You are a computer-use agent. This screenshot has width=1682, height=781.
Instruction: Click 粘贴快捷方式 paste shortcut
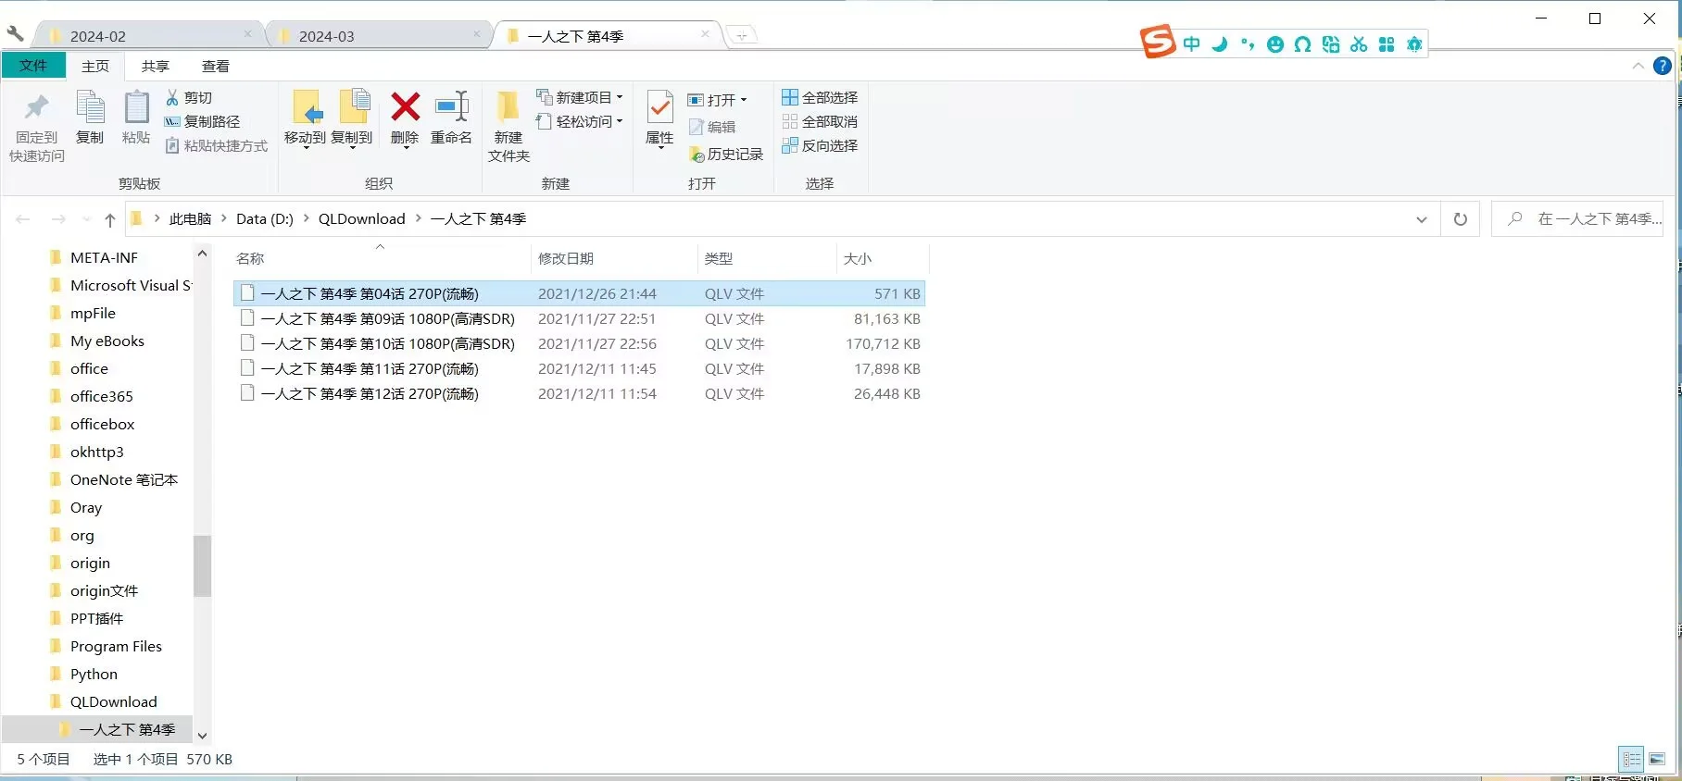tap(216, 145)
